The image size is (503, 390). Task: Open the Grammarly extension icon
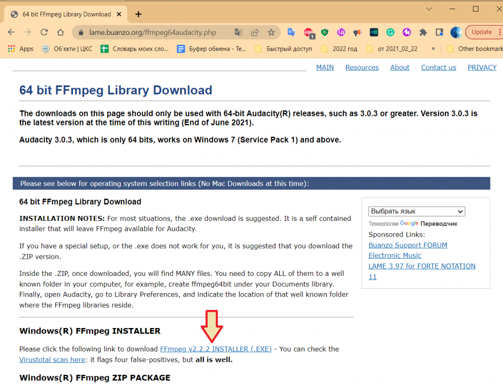pyautogui.click(x=390, y=32)
